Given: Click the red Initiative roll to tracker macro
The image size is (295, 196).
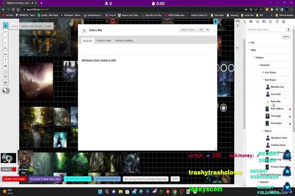Looking at the screenshot, I should (14, 179).
